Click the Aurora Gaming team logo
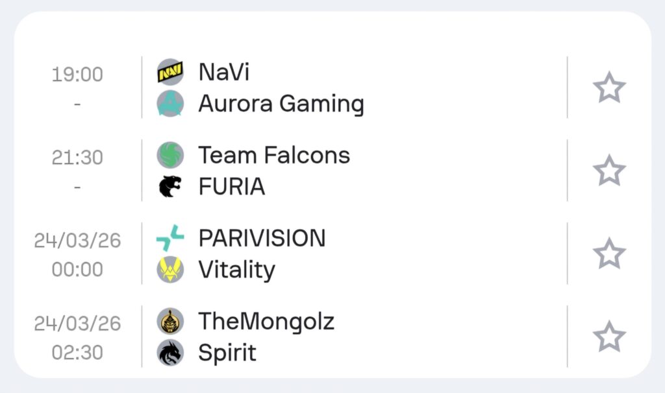Image resolution: width=665 pixels, height=393 pixels. coord(170,104)
